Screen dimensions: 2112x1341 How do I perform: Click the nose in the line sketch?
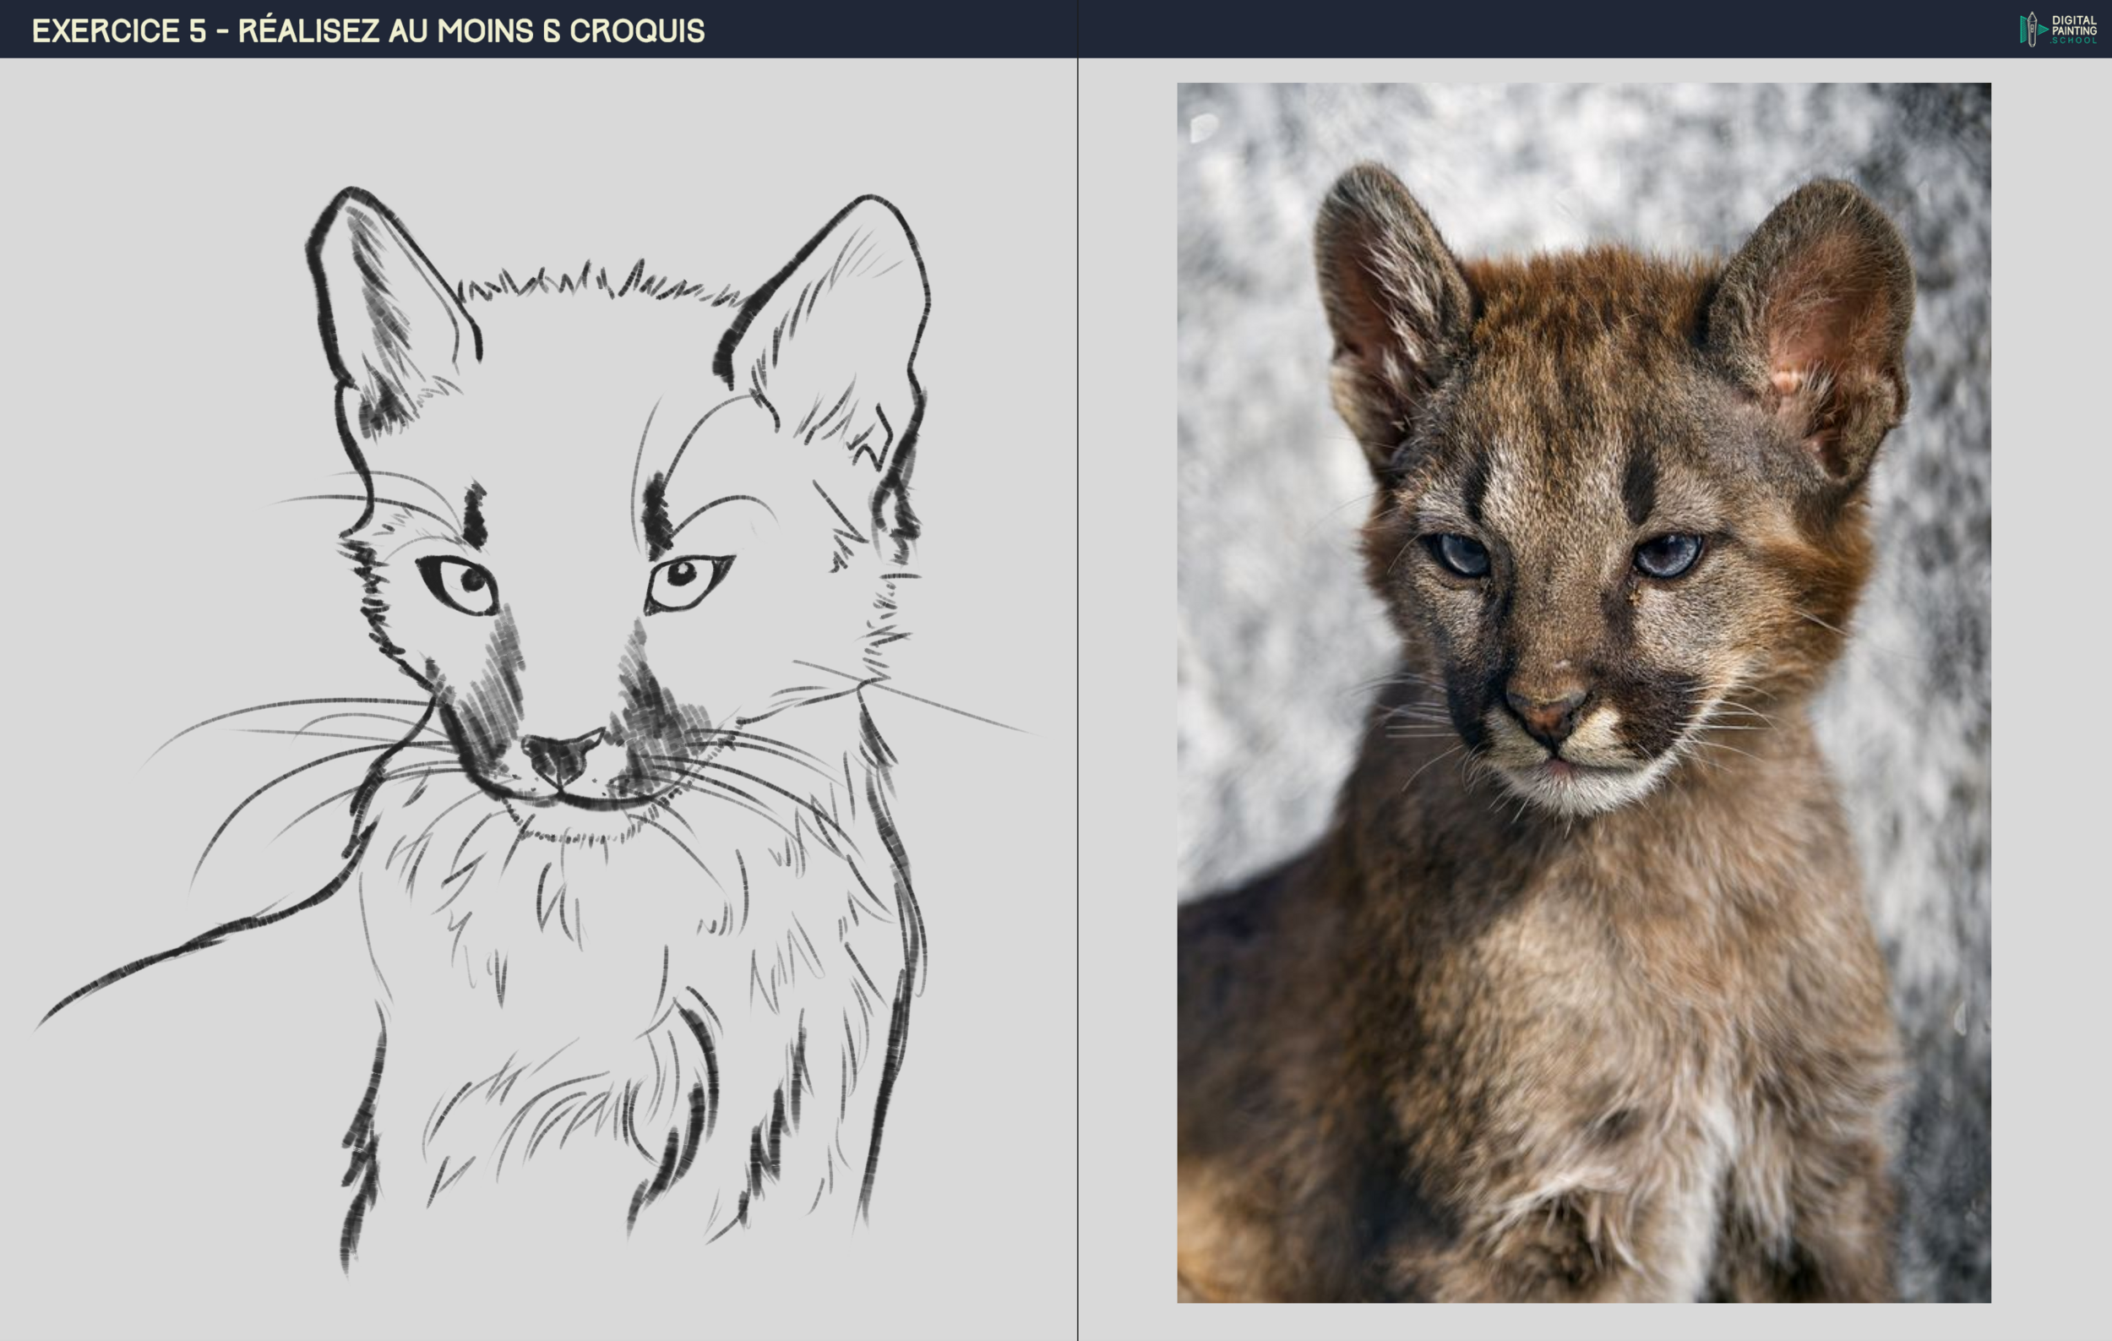560,755
